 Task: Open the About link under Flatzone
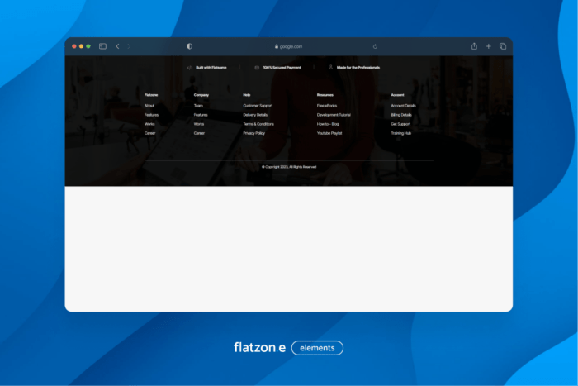[149, 106]
